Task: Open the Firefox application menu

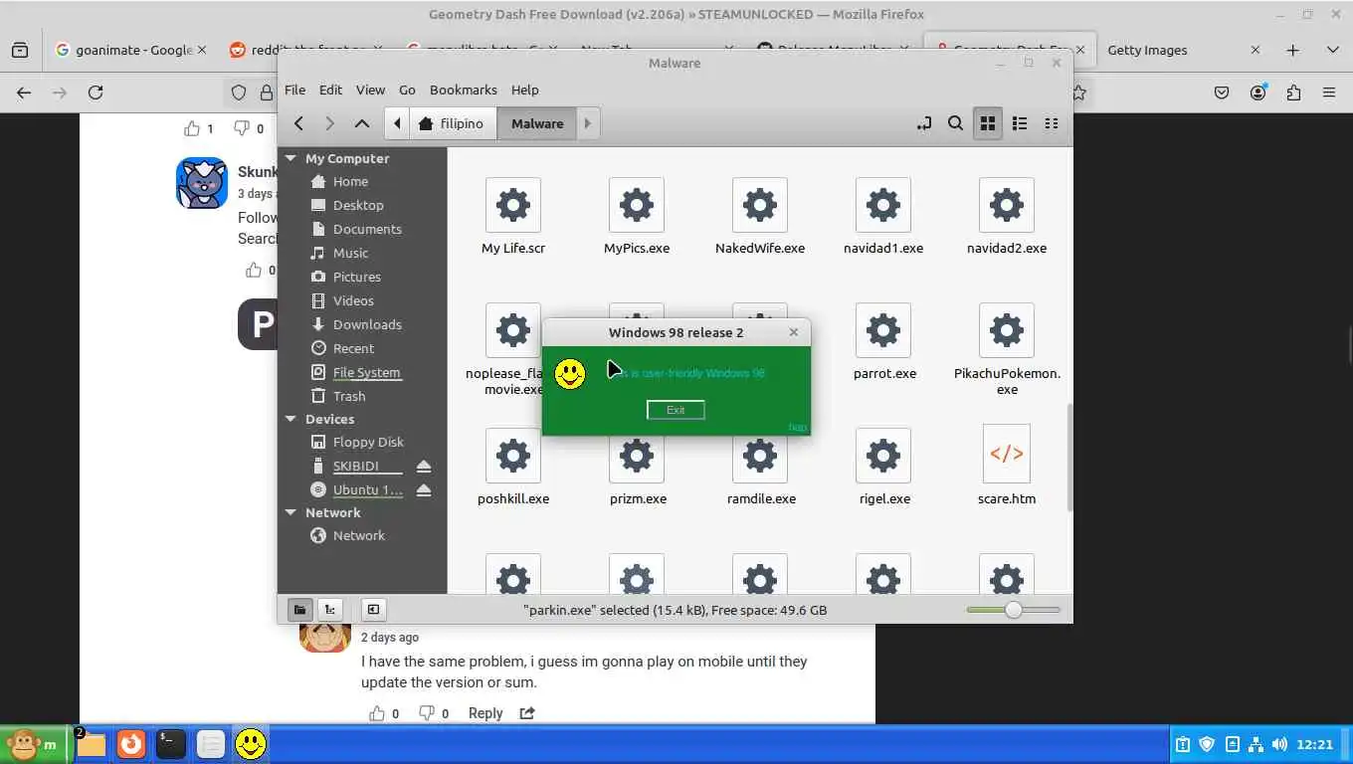Action: click(1328, 93)
